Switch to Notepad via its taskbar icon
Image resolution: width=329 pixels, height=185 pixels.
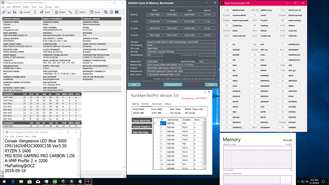tap(80, 181)
